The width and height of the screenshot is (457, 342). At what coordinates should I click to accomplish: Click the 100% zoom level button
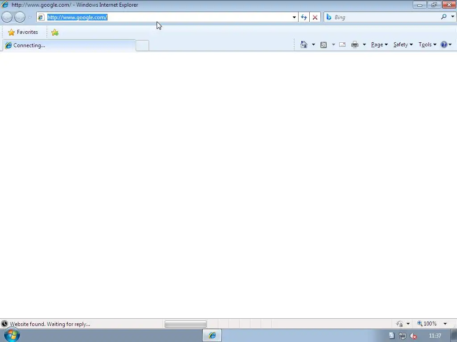427,324
